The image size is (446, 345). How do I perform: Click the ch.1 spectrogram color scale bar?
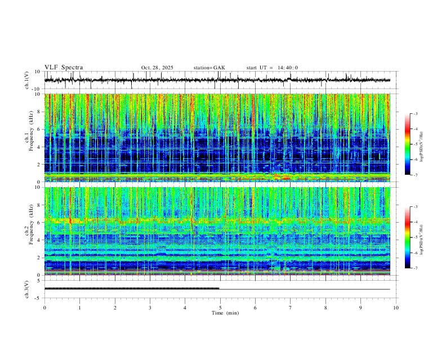click(408, 144)
